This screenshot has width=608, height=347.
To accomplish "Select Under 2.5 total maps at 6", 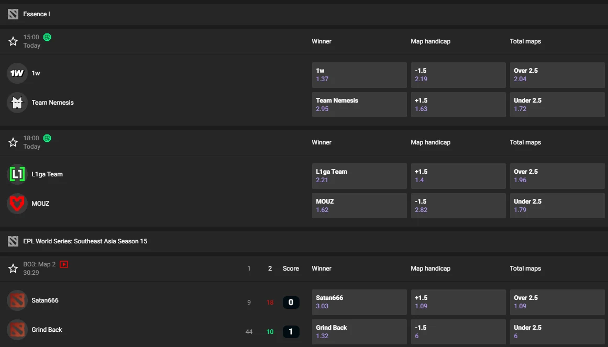I will click(x=557, y=331).
